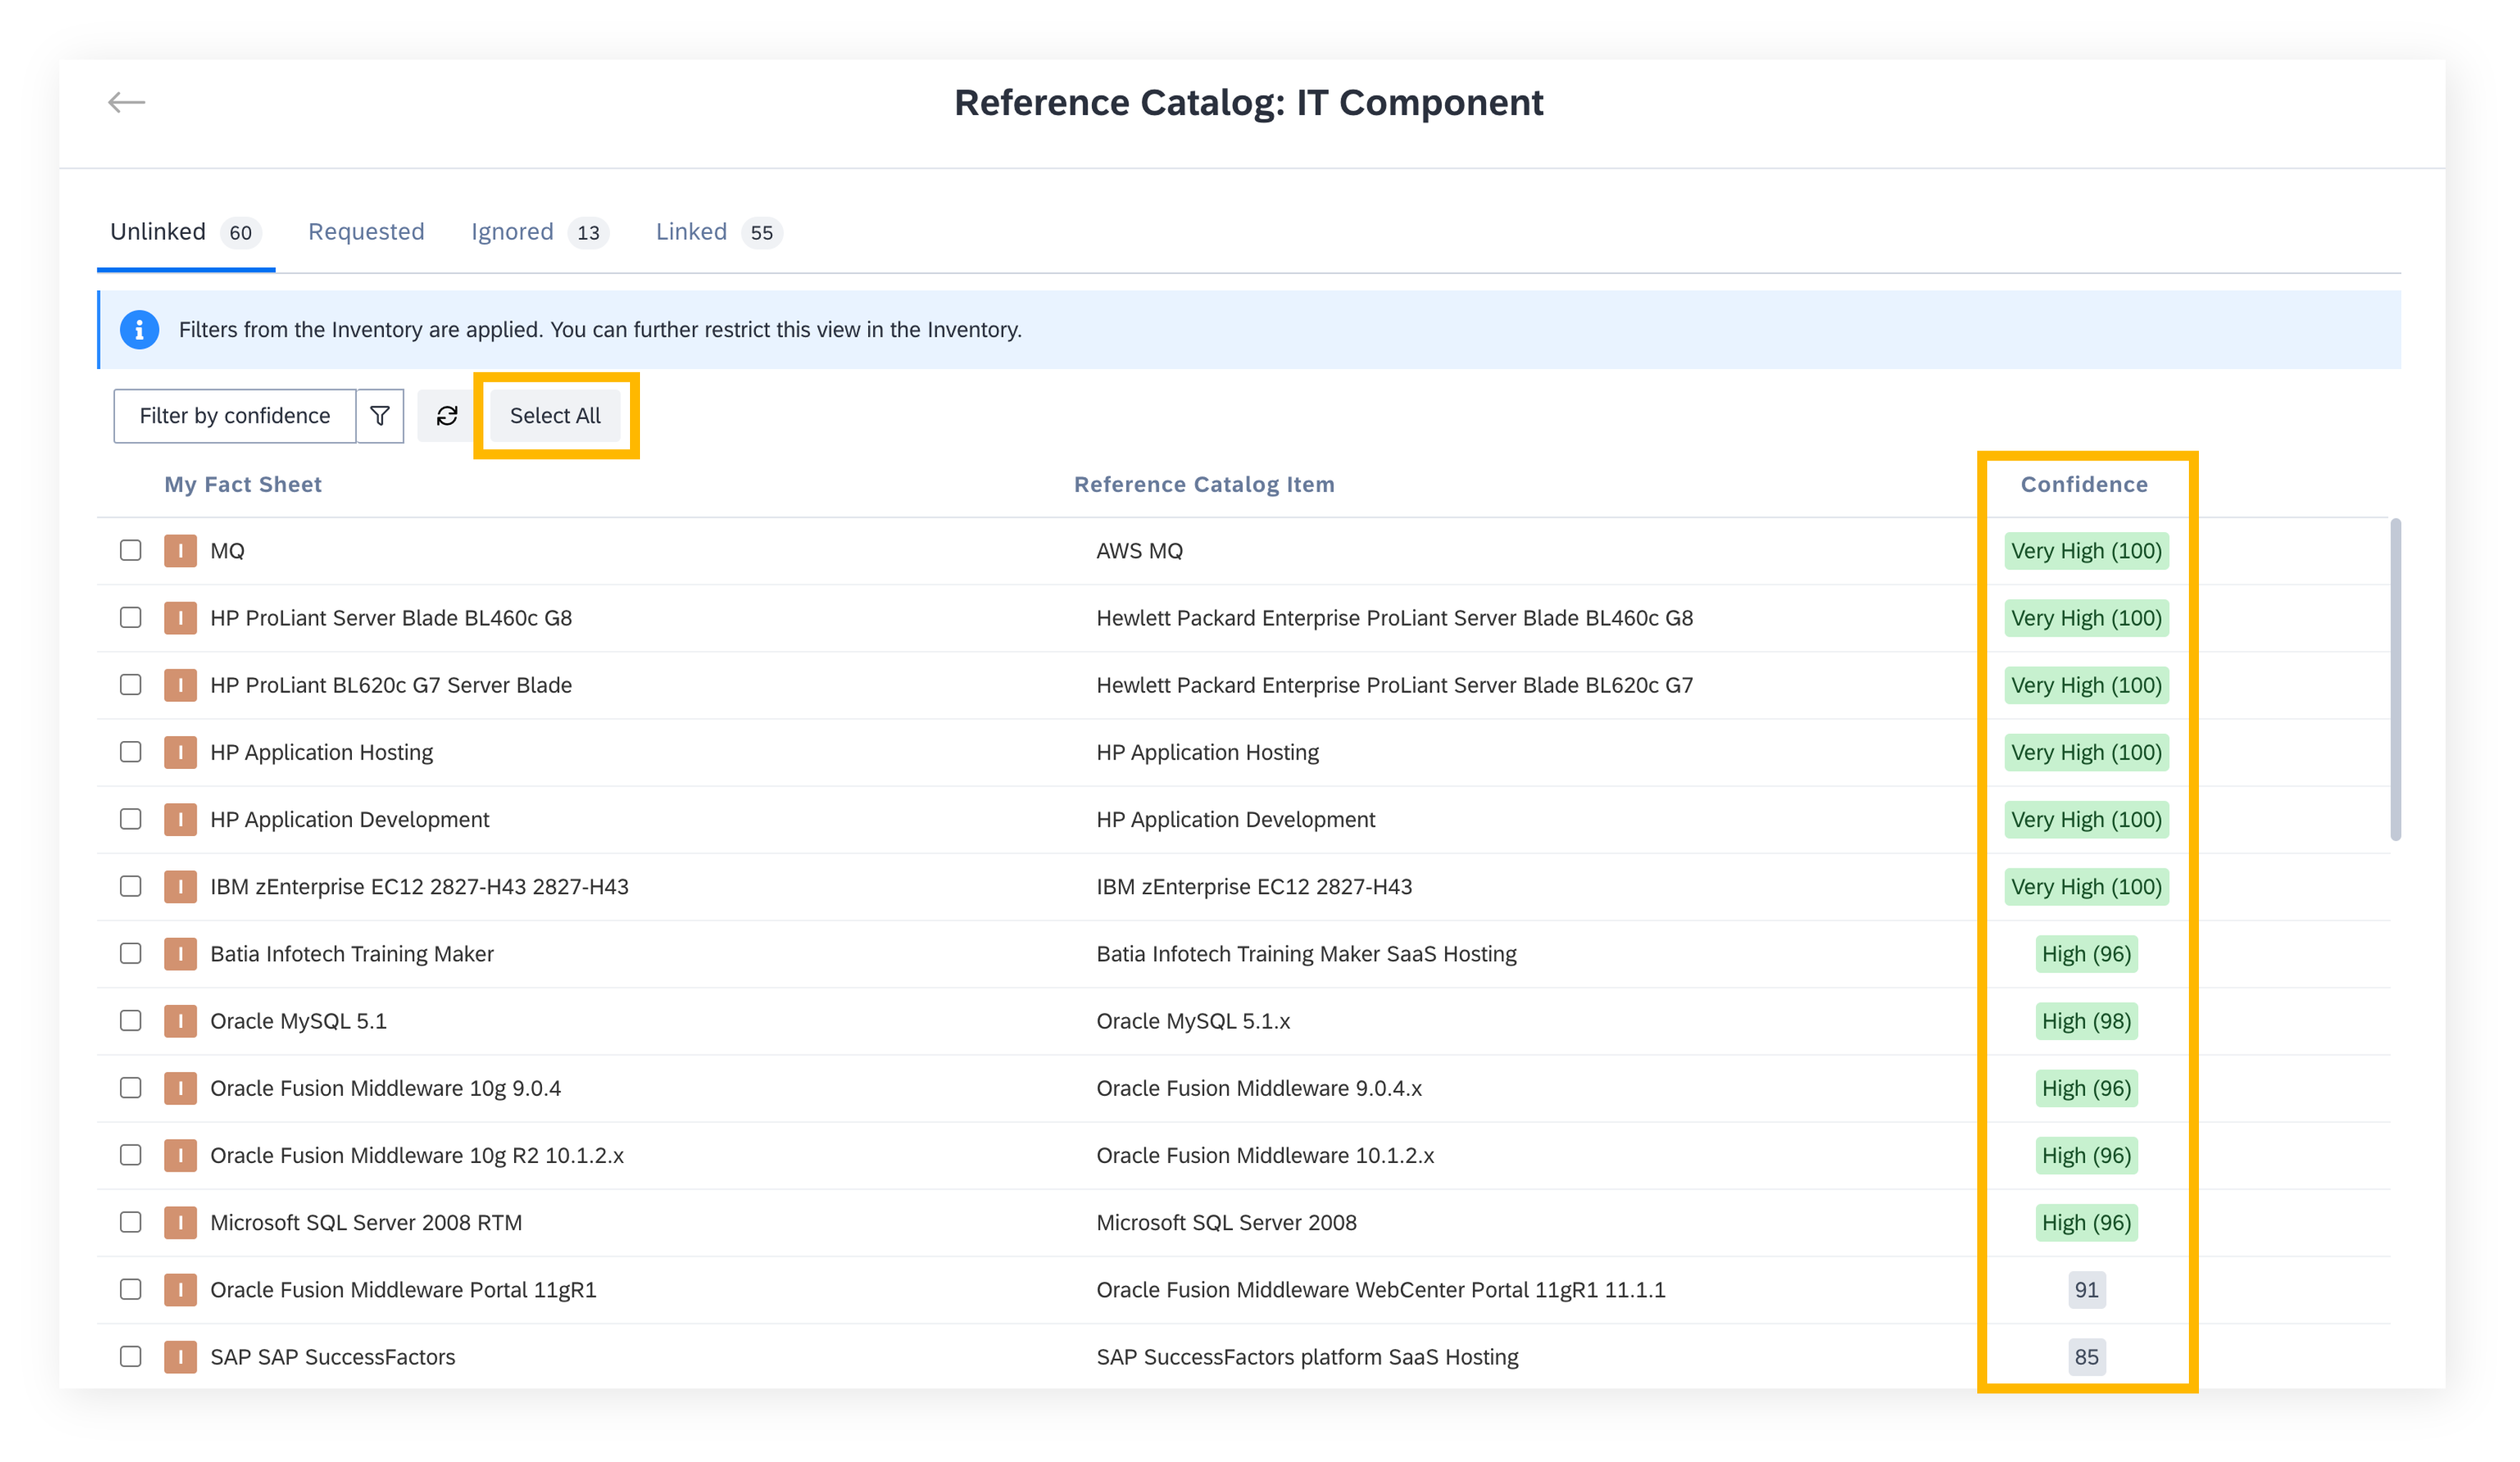2520x1462 pixels.
Task: Click the 60 count badge on Unlinked
Action: 240,233
